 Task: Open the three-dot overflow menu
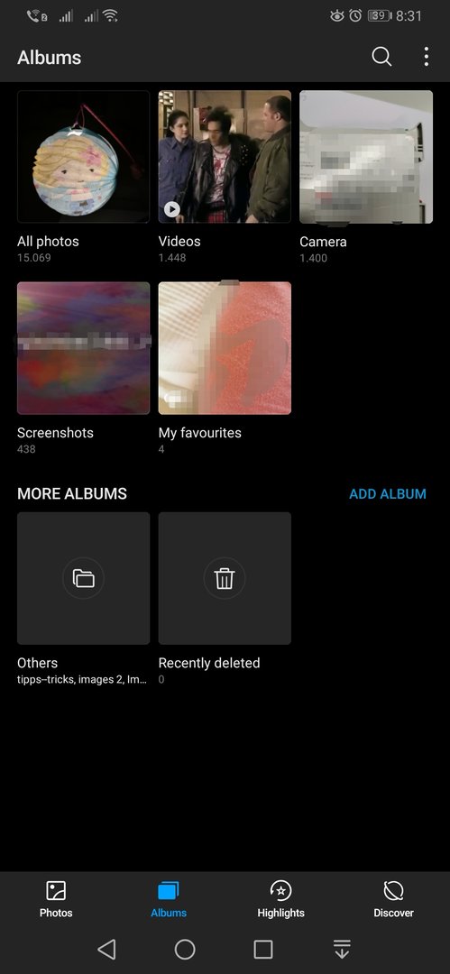pos(426,57)
